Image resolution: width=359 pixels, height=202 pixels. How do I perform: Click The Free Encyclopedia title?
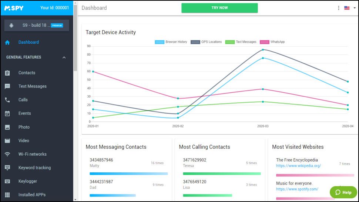297,160
